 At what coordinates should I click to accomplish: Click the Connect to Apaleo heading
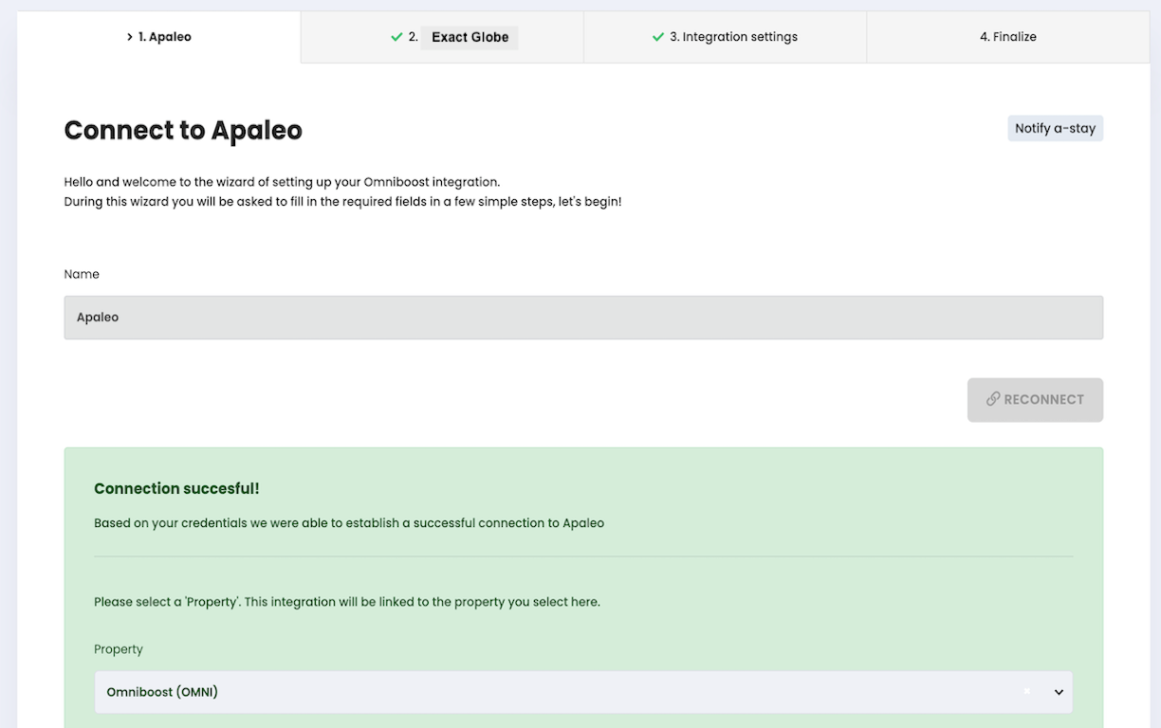(x=183, y=130)
